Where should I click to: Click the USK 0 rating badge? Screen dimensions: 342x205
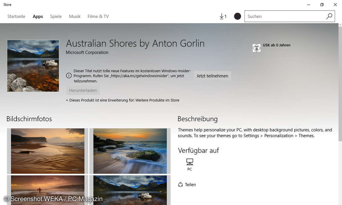coord(256,48)
